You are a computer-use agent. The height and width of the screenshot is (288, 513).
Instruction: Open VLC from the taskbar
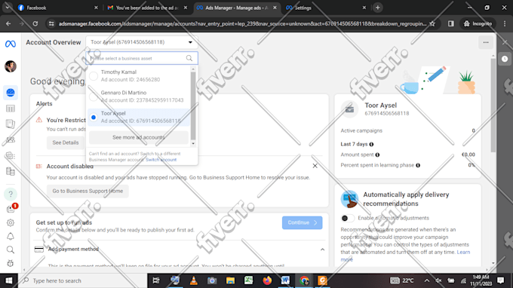(x=194, y=280)
